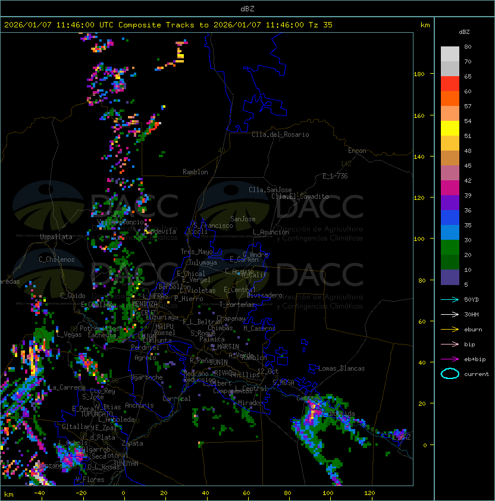
Task: Select the light blue 30-35 dBZ swatch
Action: point(450,232)
